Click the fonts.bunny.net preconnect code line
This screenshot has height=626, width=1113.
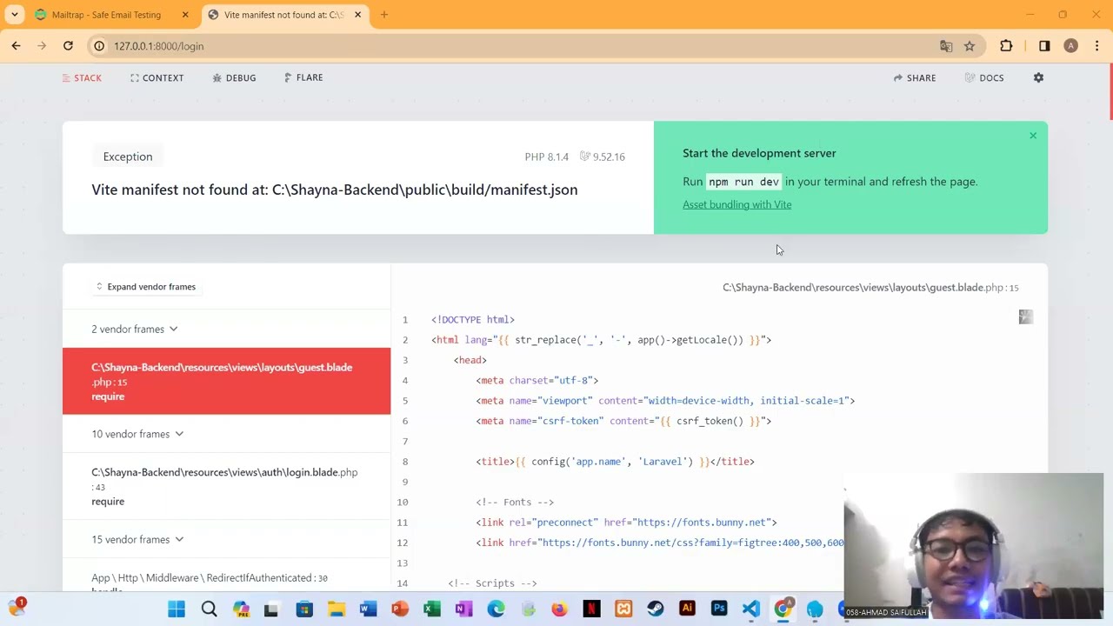pyautogui.click(x=626, y=523)
